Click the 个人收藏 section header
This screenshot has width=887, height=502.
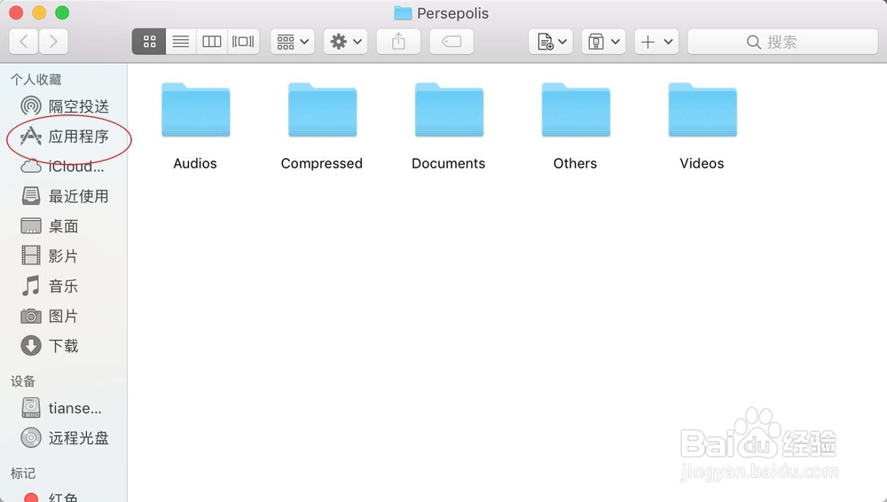pos(35,79)
